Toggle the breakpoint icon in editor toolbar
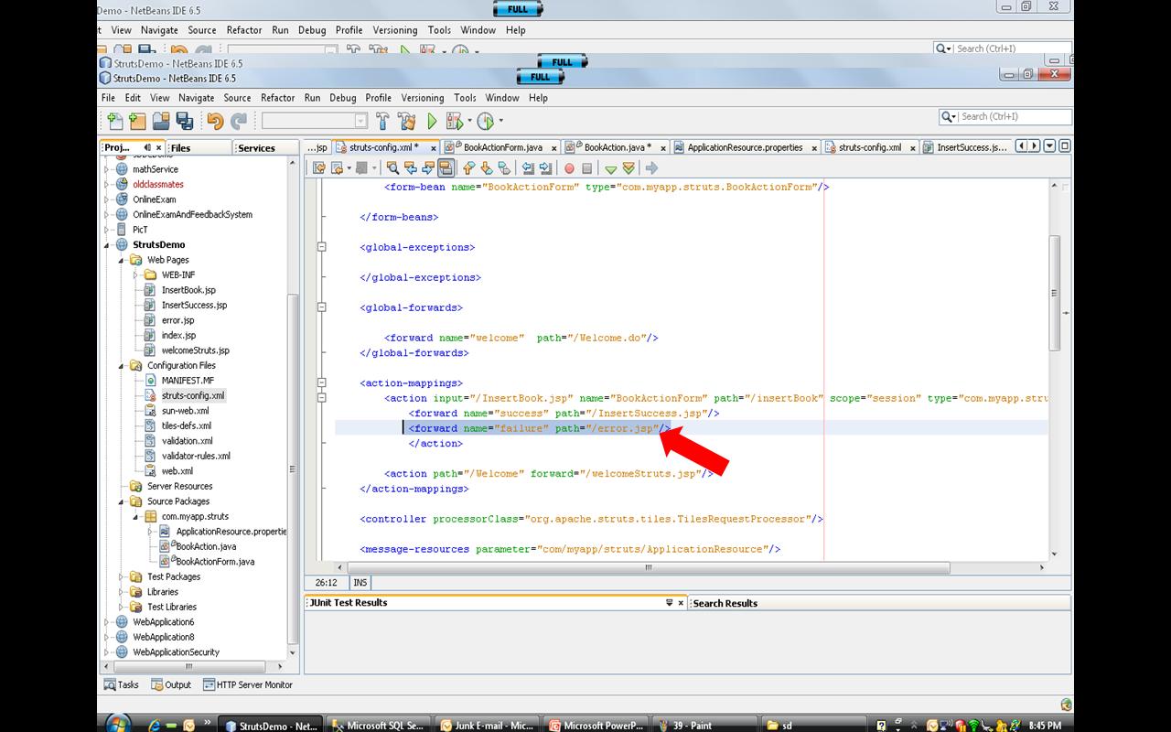The height and width of the screenshot is (732, 1171). click(569, 167)
